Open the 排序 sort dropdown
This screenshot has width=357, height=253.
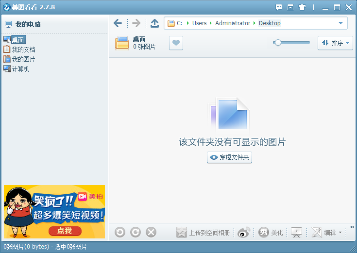pyautogui.click(x=335, y=43)
